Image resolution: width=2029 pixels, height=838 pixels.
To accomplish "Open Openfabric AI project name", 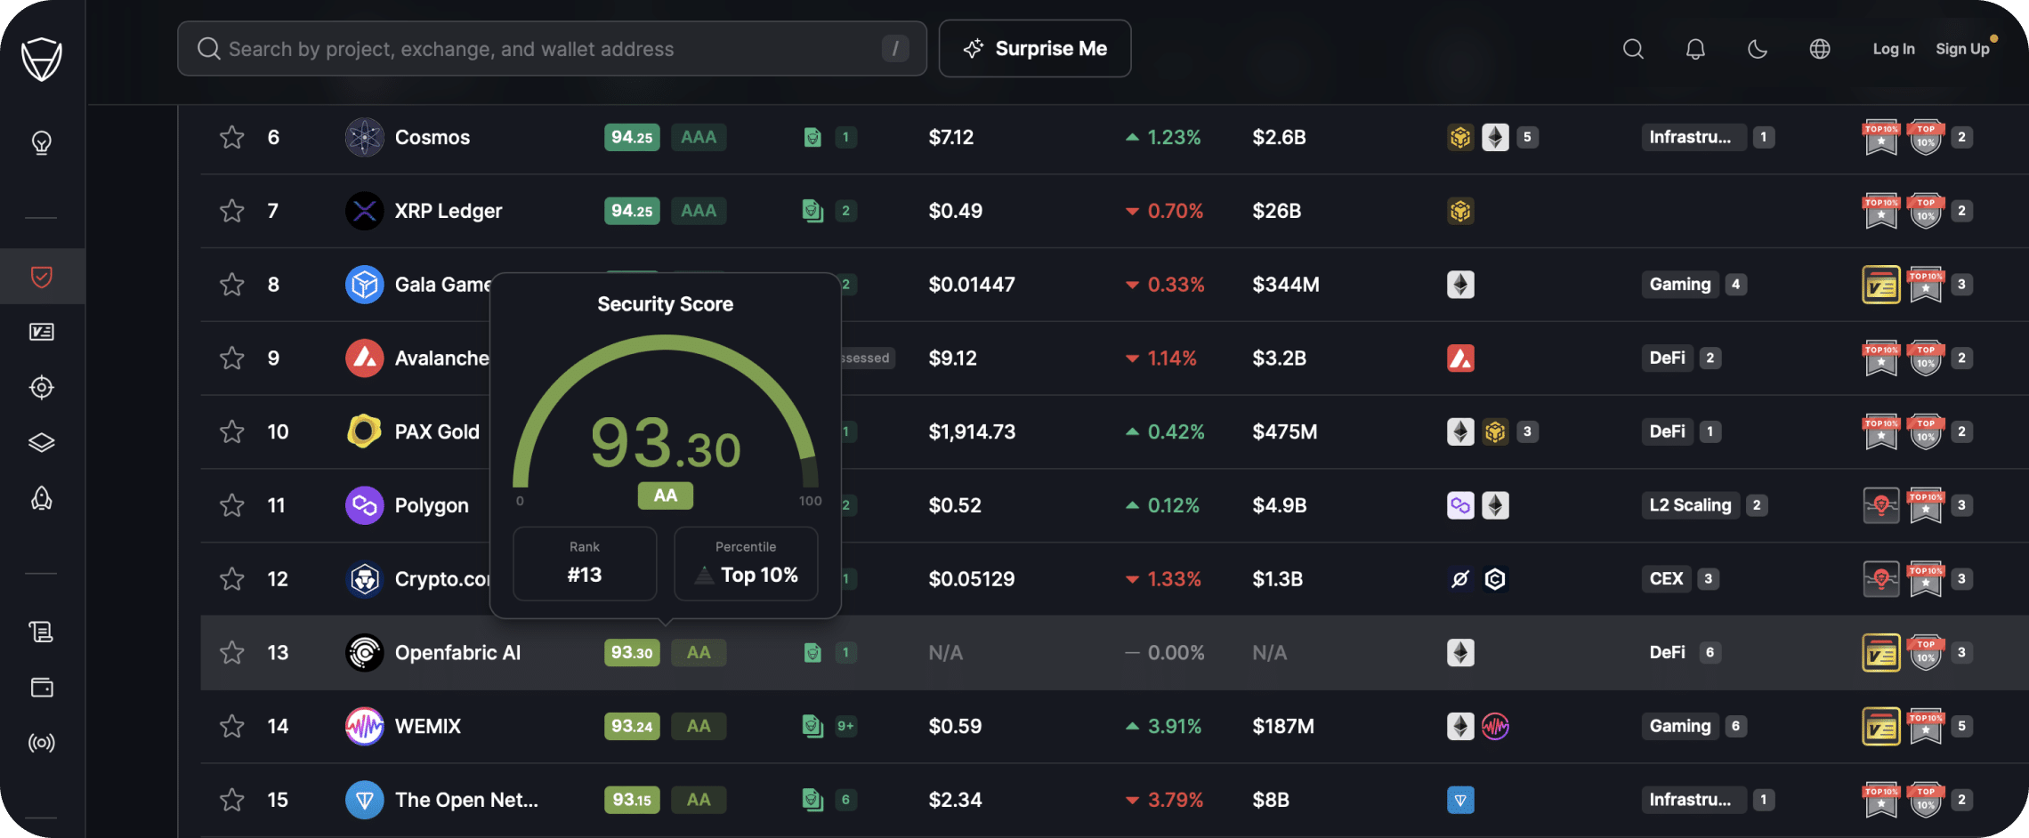I will [457, 652].
